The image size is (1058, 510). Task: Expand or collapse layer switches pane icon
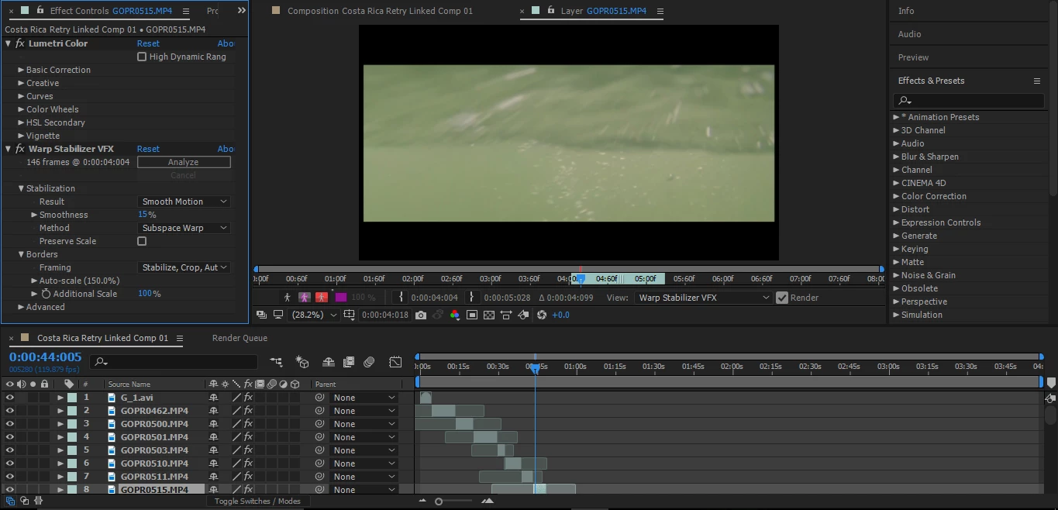10,501
